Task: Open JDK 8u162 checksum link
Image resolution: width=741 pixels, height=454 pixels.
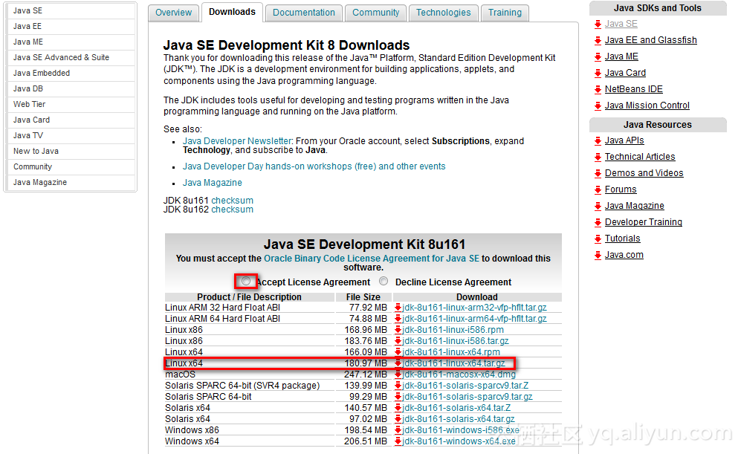Action: [232, 210]
